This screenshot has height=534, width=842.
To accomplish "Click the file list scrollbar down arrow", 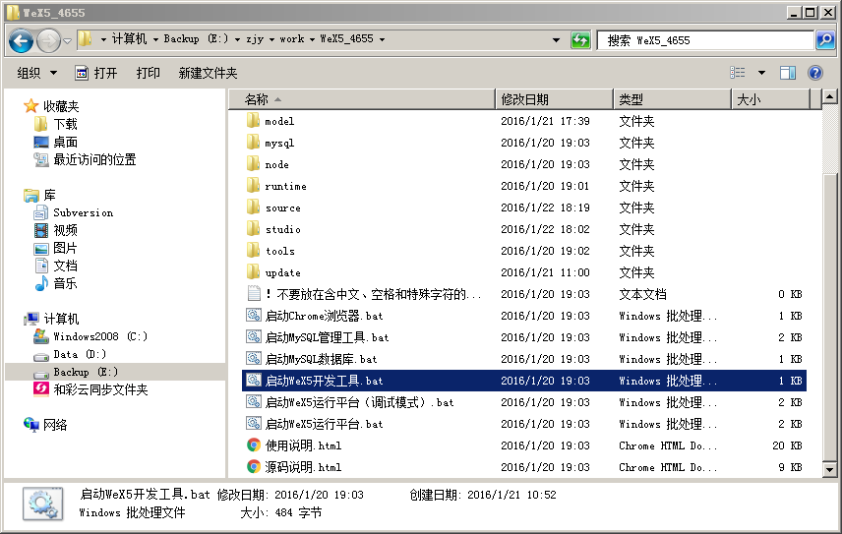I will tap(829, 470).
